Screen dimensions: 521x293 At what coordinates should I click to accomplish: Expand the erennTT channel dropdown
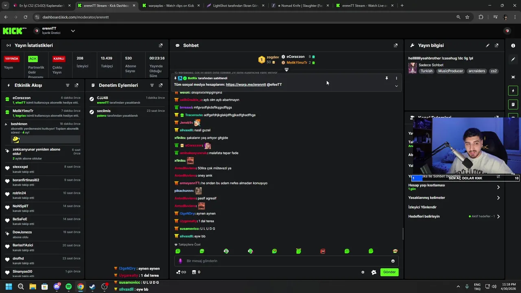click(x=73, y=31)
